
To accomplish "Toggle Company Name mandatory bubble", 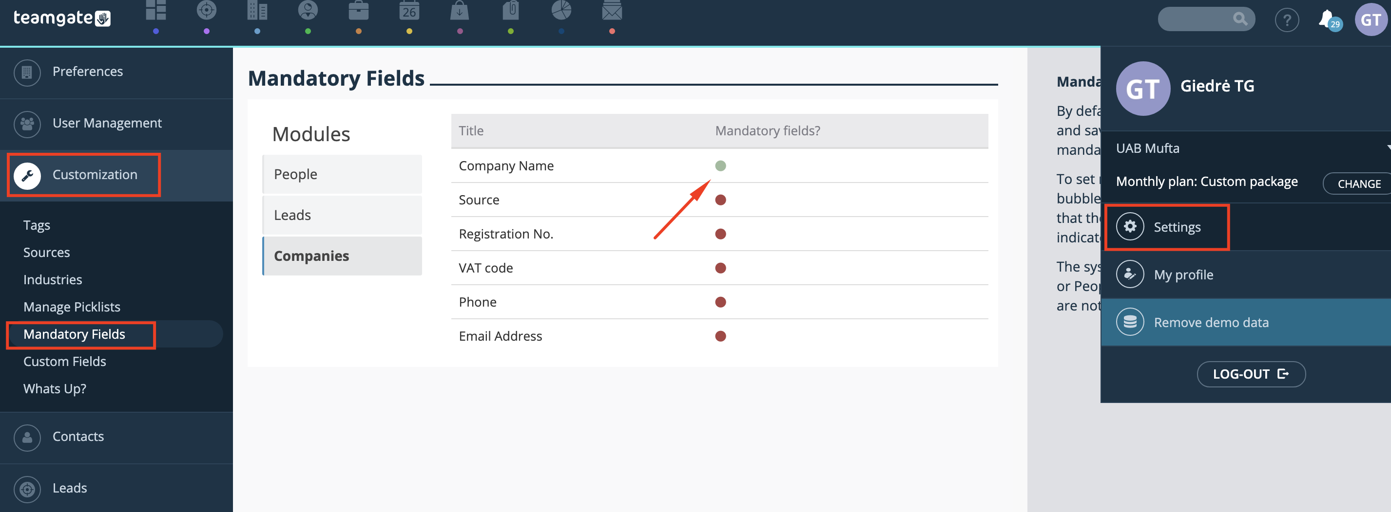I will point(720,166).
